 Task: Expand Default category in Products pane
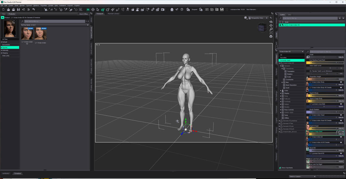pyautogui.click(x=1, y=42)
